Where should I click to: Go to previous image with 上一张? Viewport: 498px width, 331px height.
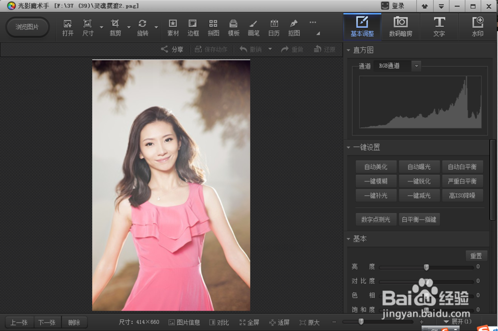(x=19, y=323)
